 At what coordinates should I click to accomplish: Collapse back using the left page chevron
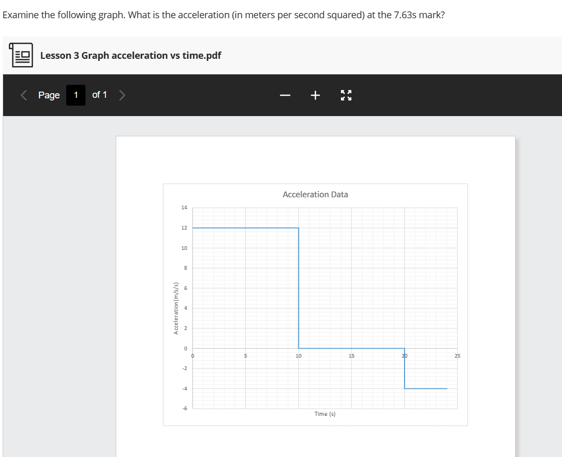(22, 95)
